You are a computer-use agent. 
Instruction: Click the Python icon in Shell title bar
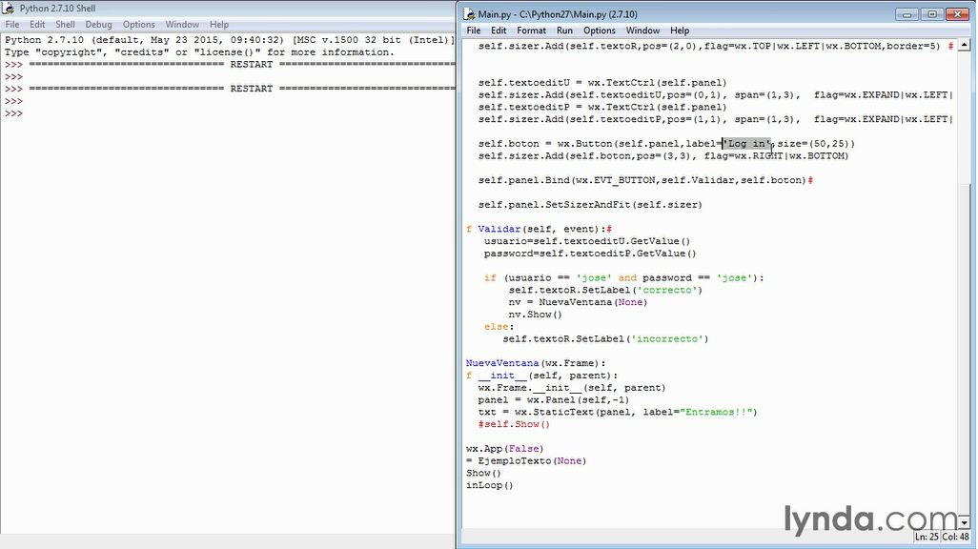[9, 9]
